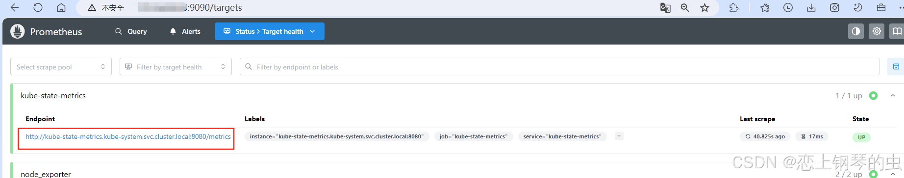
Task: Open the Select scrape pool dropdown
Action: coord(61,67)
